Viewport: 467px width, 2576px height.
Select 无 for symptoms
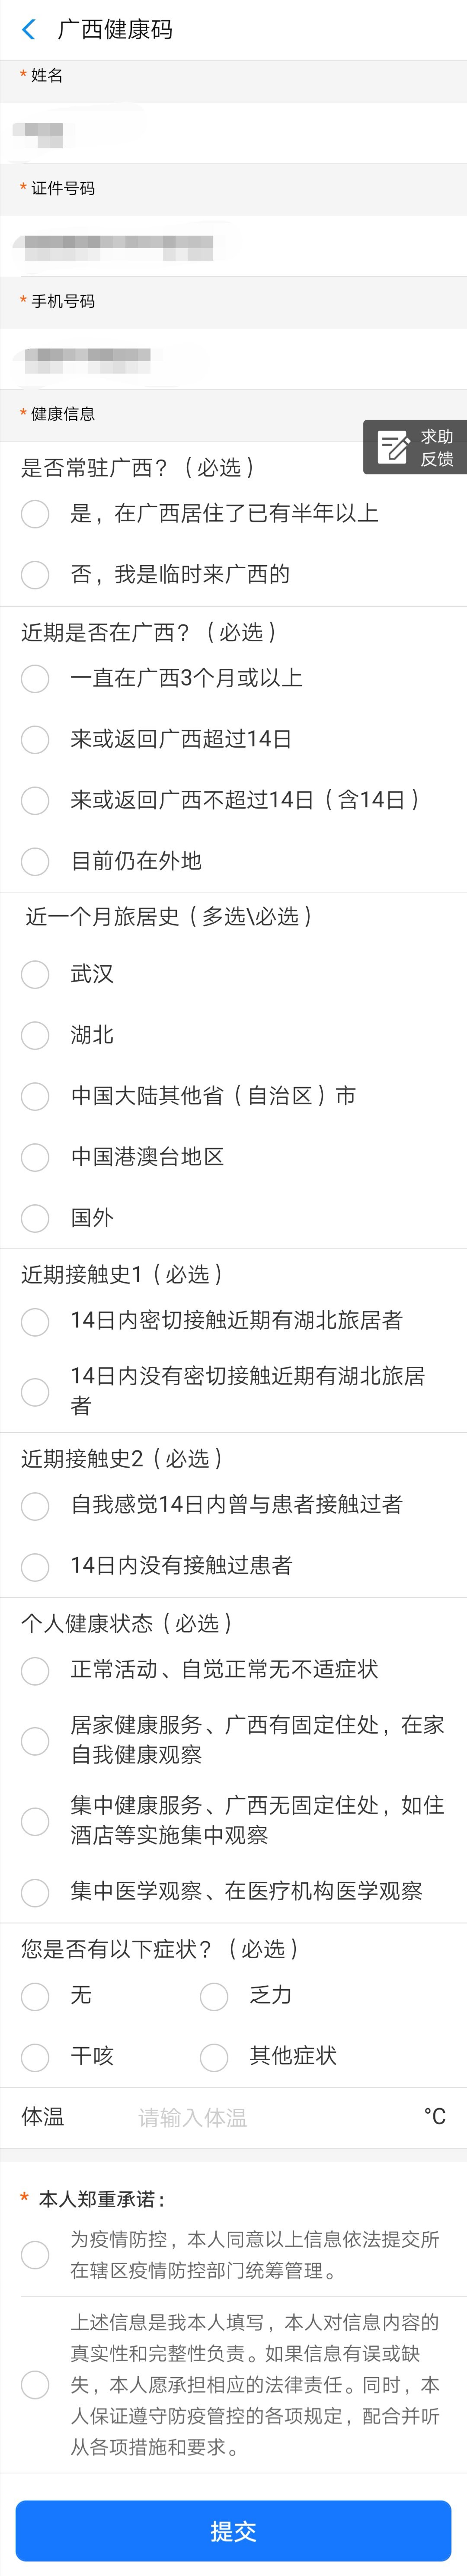coord(35,1997)
